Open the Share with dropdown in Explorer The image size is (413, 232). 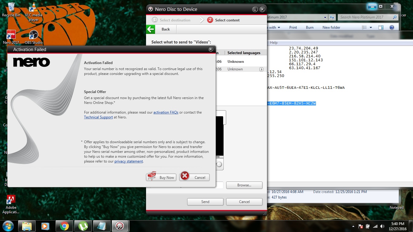click(x=274, y=27)
